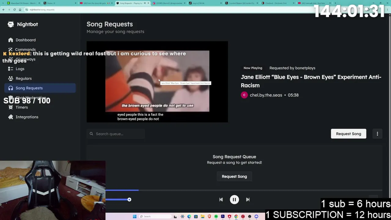The image size is (391, 220).
Task: Seek on the song progress bar
Action: 244,190
